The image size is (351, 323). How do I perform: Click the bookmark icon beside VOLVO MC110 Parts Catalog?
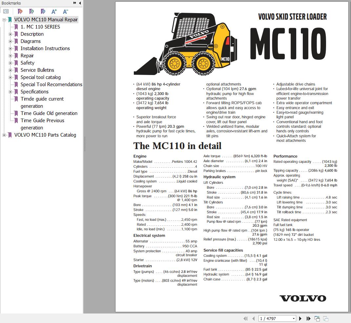[10, 135]
